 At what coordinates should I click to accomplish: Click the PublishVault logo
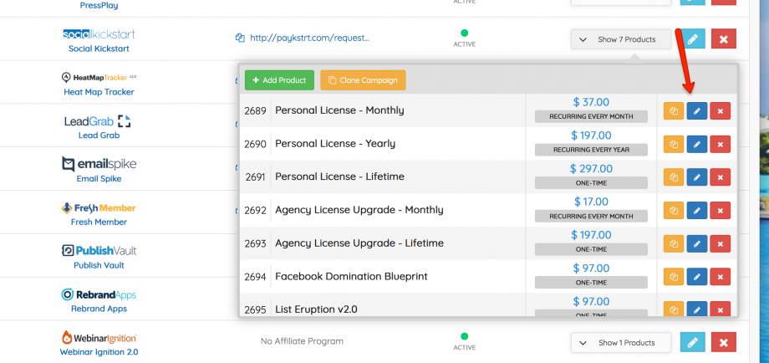point(99,251)
